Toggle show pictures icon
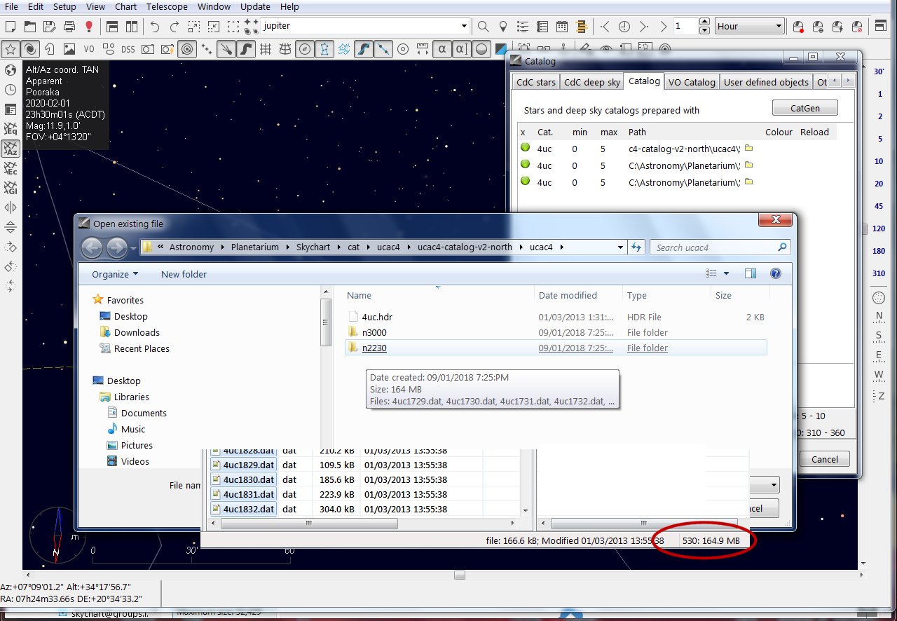The width and height of the screenshot is (897, 621). [69, 49]
